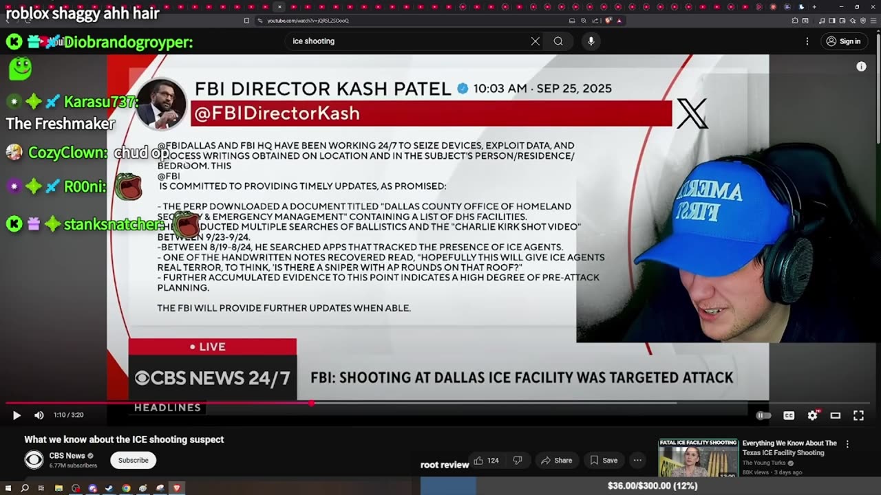
Task: Open the player settings gear
Action: tap(813, 415)
